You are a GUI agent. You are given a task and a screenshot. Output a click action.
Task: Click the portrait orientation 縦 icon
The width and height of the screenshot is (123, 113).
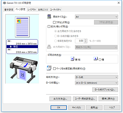72,59
